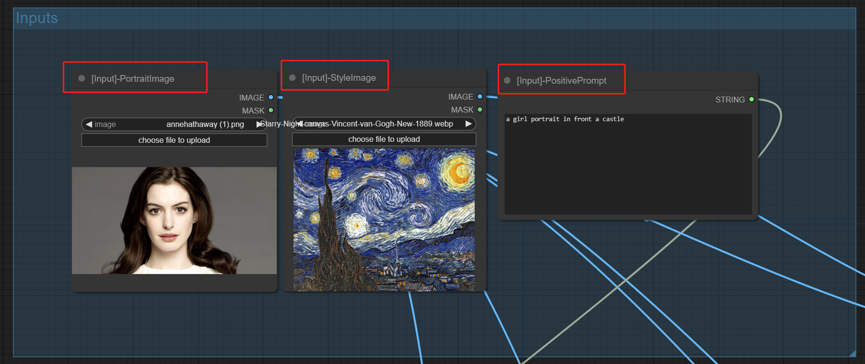Collapse the [Input]-PortraitImage node via its dot
The width and height of the screenshot is (865, 364).
82,78
